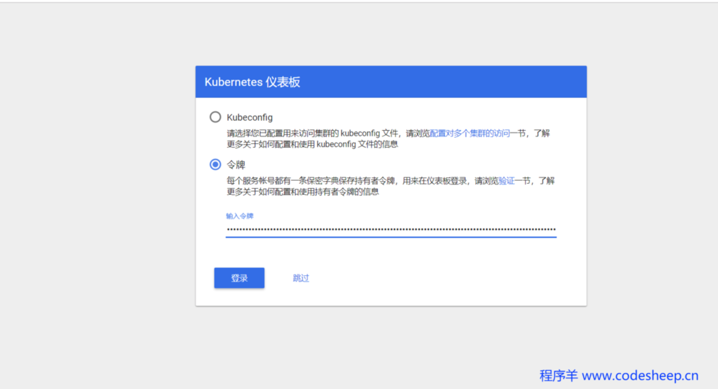Click the gray page background left of dialog
This screenshot has height=389, width=718.
(95, 189)
